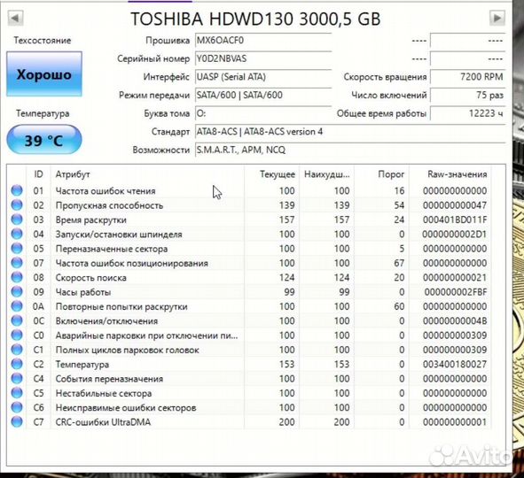524x478 pixels.
Task: Click status circle for Аварийные парковки row
Action: pos(17,335)
